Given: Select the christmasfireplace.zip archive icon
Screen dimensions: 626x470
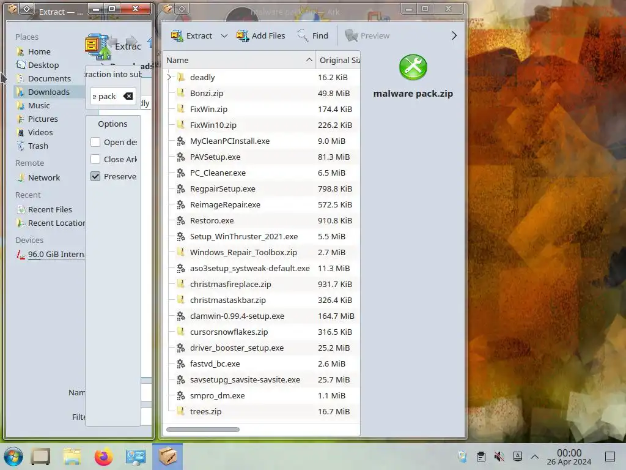Looking at the screenshot, I should pos(181,284).
